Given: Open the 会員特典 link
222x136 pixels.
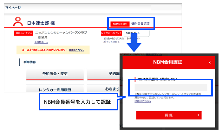Looking at the screenshot, I should pos(41,42).
